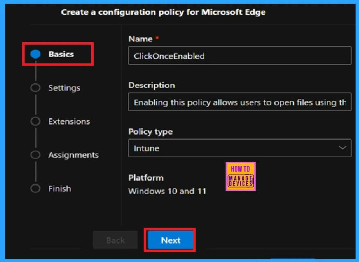Click the Description label
The height and width of the screenshot is (262, 359).
[x=152, y=85]
